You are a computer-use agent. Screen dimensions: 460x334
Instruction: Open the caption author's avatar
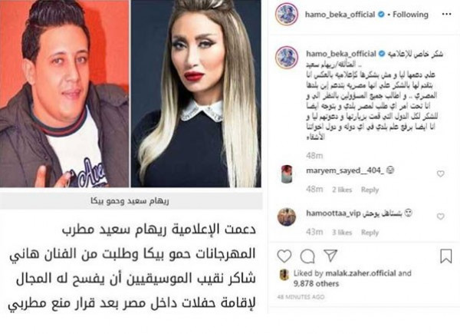287,58
